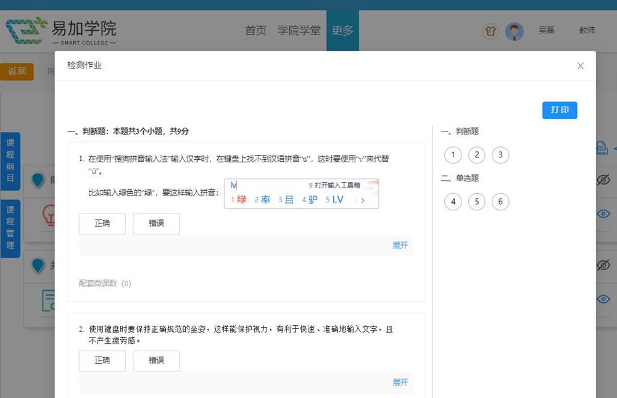Select the 更多 tab
Screen dimensions: 617x398
coord(342,30)
